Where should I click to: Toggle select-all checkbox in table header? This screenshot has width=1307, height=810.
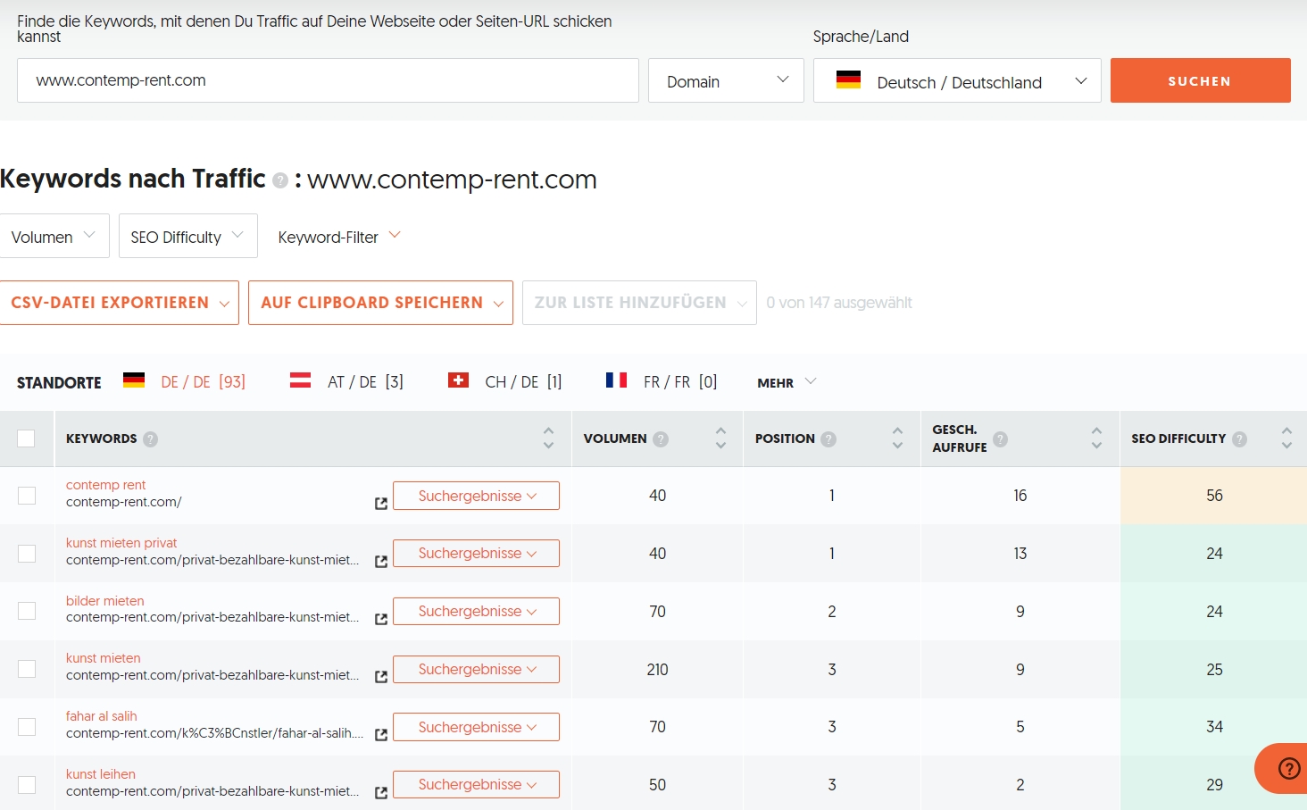26,438
